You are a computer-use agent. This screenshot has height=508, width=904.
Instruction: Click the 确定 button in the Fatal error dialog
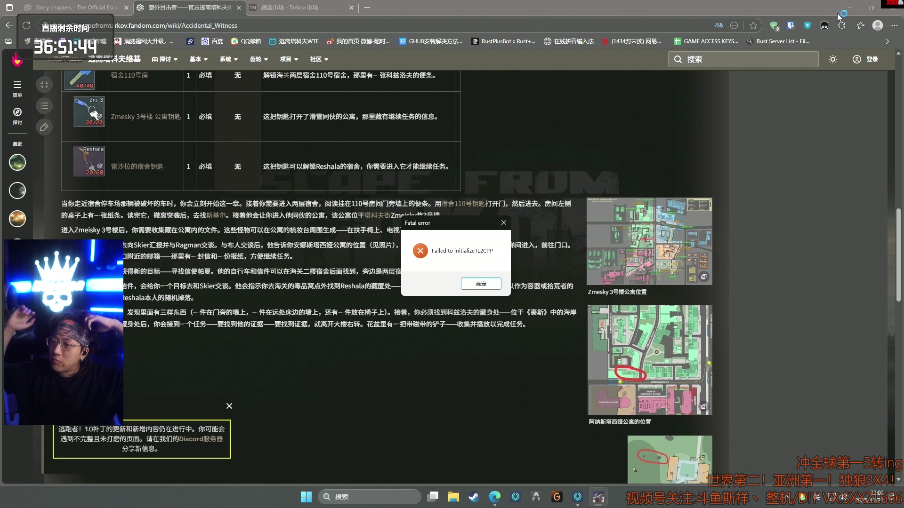tap(481, 284)
